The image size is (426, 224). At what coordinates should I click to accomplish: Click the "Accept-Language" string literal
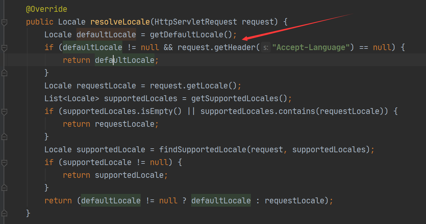[311, 47]
